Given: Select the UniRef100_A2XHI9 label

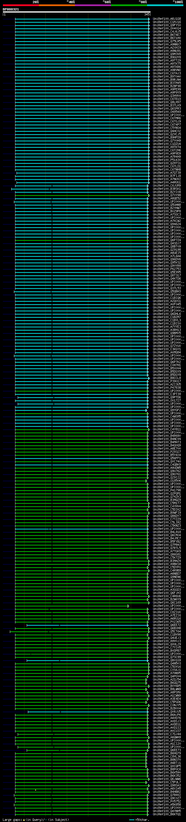Looking at the screenshot, I should (167, 48).
